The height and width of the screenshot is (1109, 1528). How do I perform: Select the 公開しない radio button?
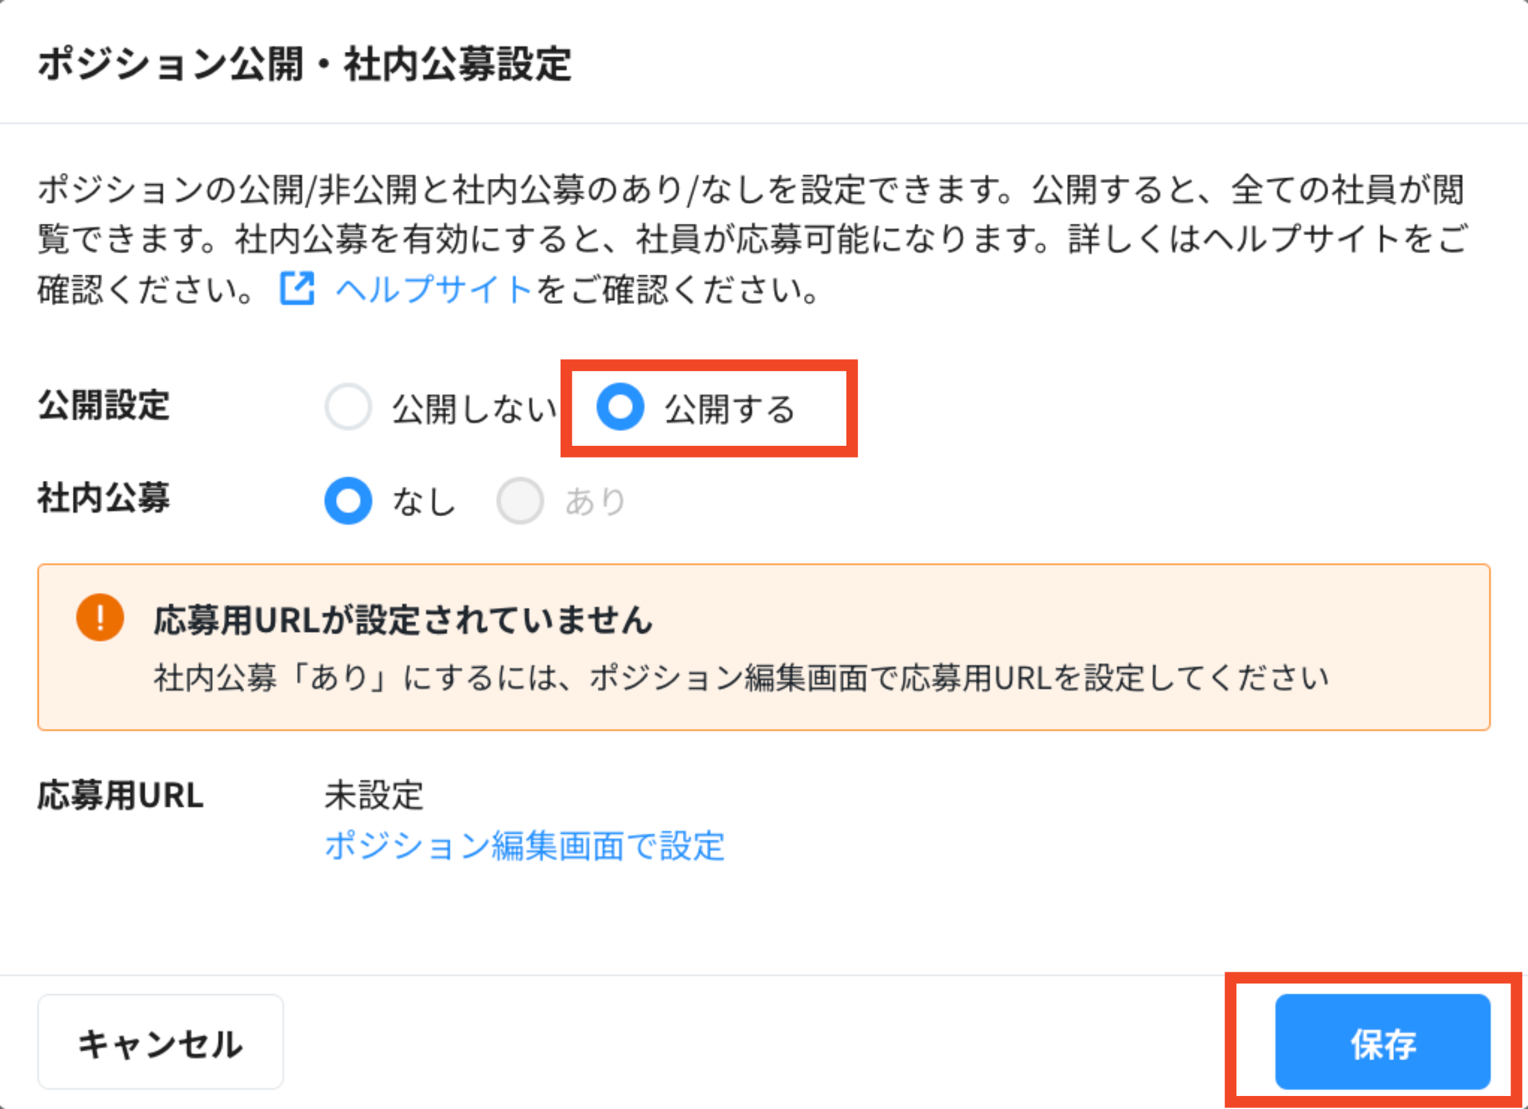pyautogui.click(x=348, y=407)
